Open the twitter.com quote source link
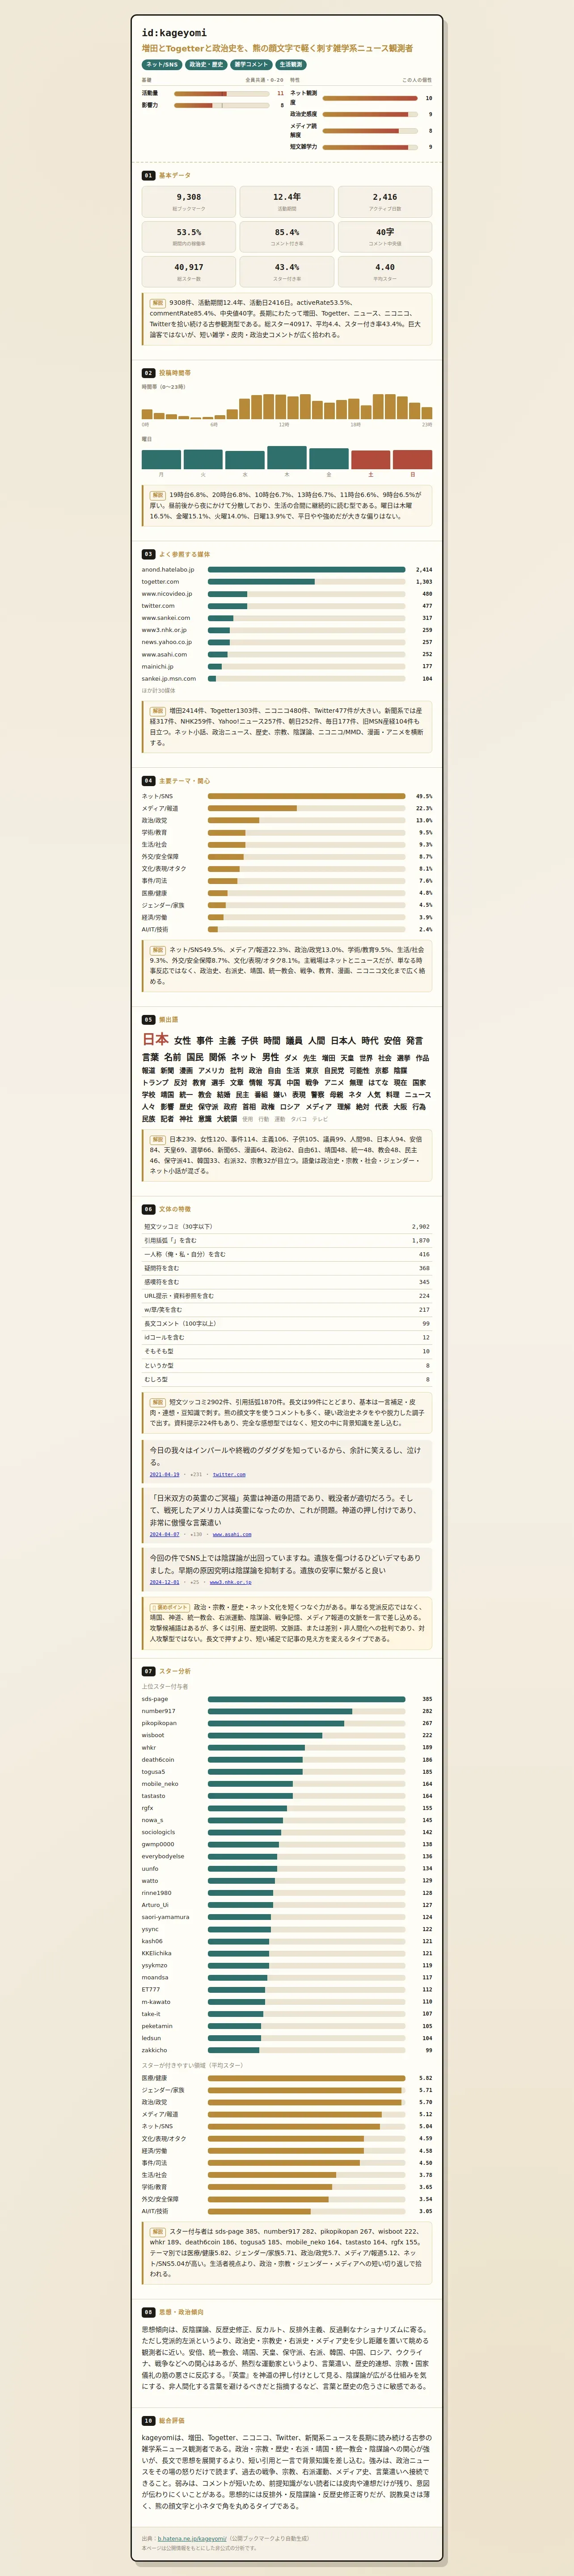574x2576 pixels. click(x=229, y=1474)
